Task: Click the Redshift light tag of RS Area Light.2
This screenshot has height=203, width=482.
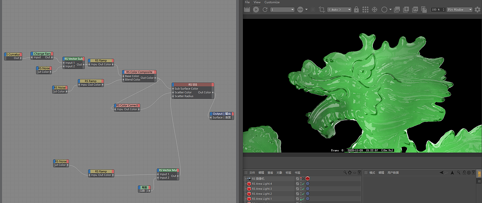Action: click(x=308, y=194)
